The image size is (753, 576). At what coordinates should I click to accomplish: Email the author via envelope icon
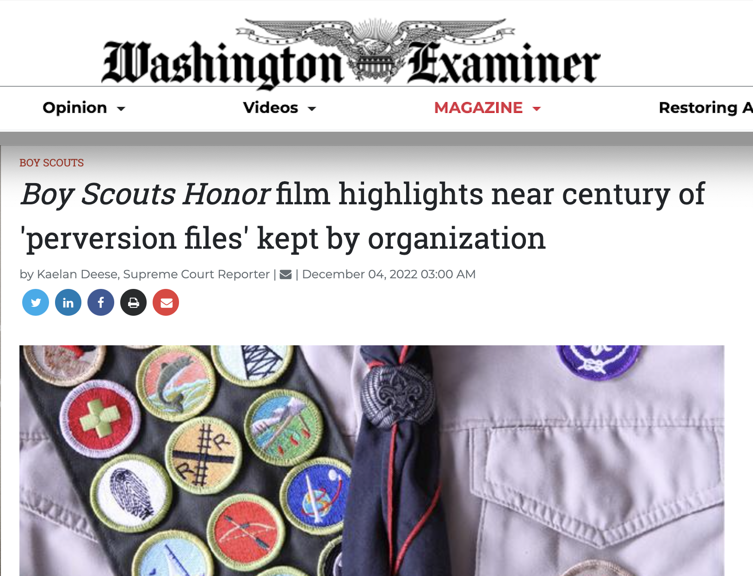tap(286, 275)
